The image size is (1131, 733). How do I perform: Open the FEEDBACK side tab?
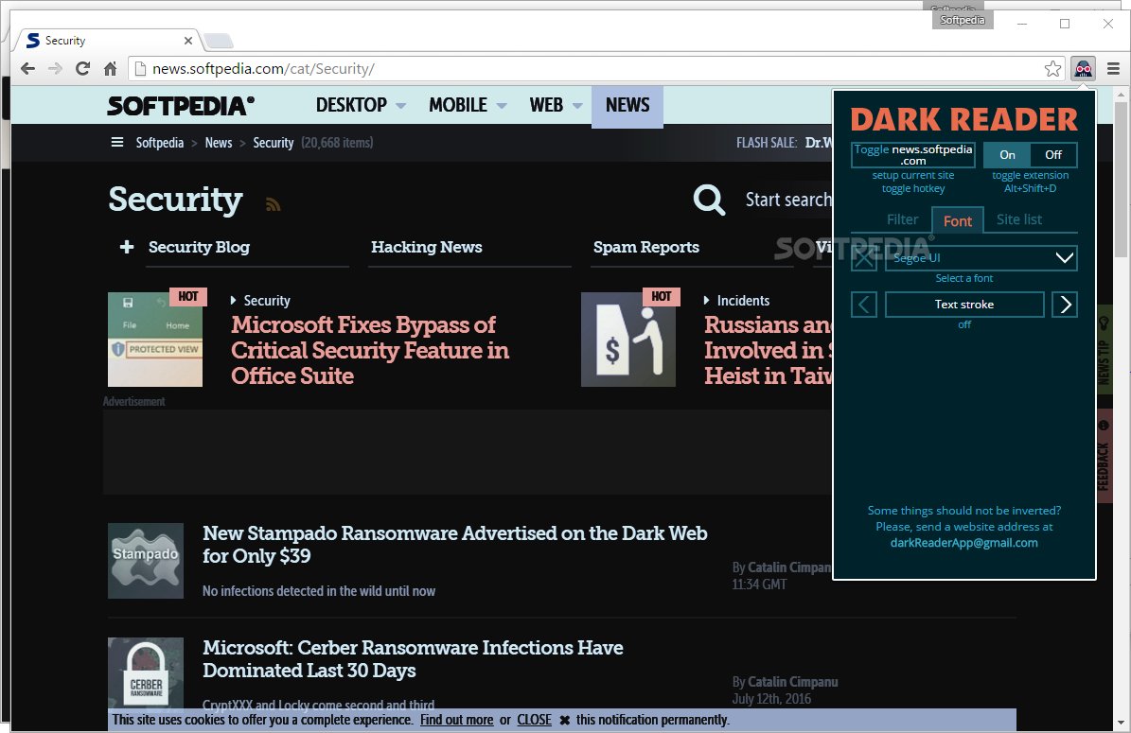point(1104,456)
